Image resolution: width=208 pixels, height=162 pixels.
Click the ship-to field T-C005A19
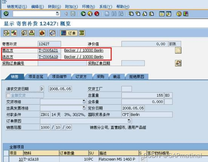(x=49, y=57)
